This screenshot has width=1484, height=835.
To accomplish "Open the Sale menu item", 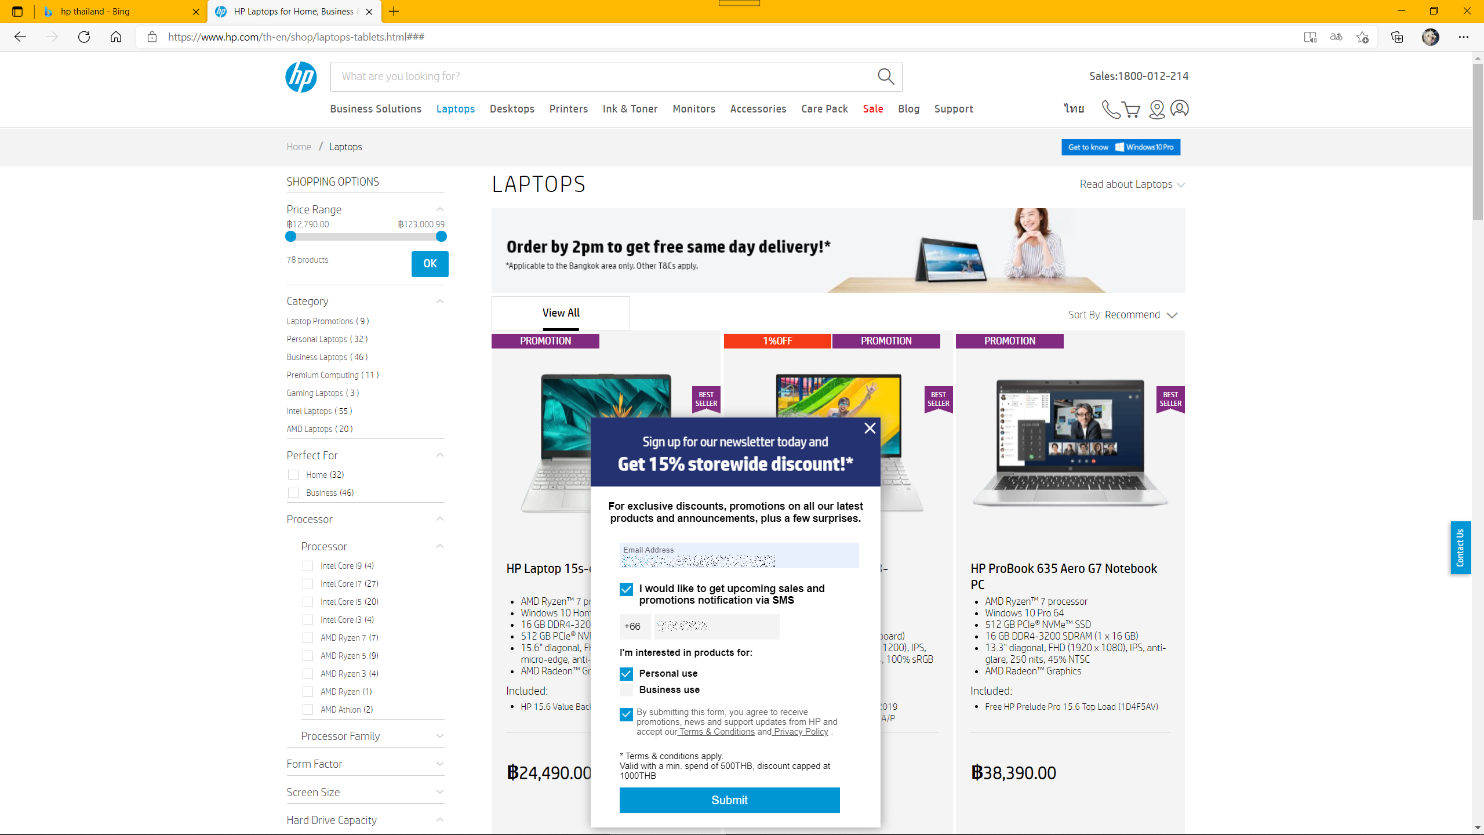I will click(x=873, y=109).
